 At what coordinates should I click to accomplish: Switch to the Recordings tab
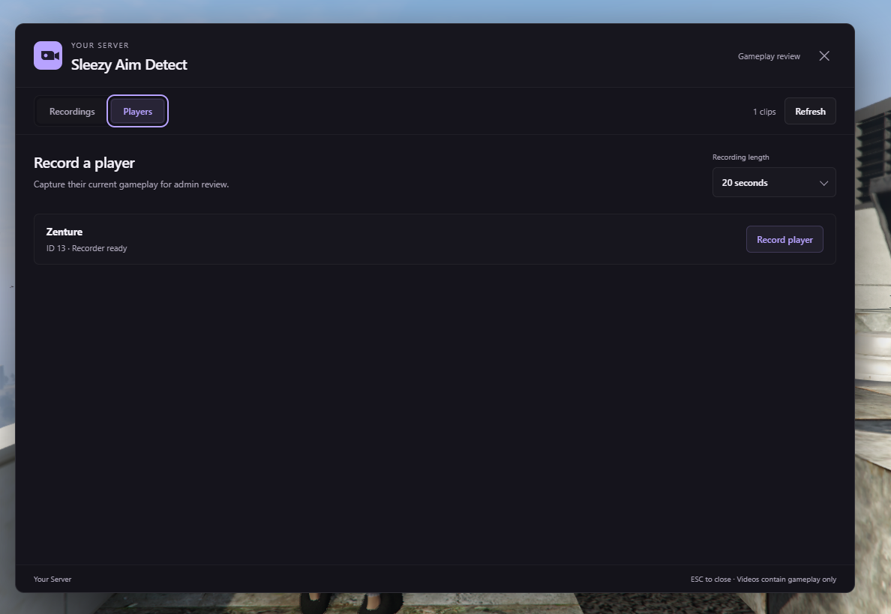72,111
